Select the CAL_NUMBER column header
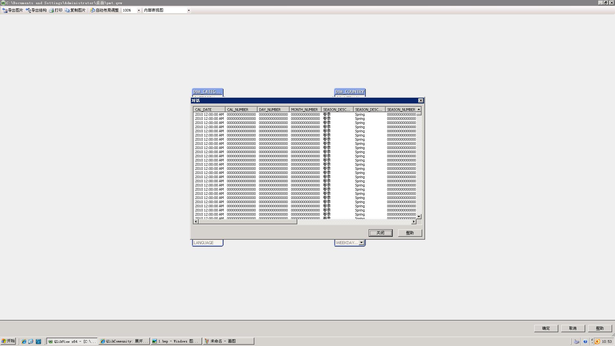The width and height of the screenshot is (615, 346). pos(241,110)
